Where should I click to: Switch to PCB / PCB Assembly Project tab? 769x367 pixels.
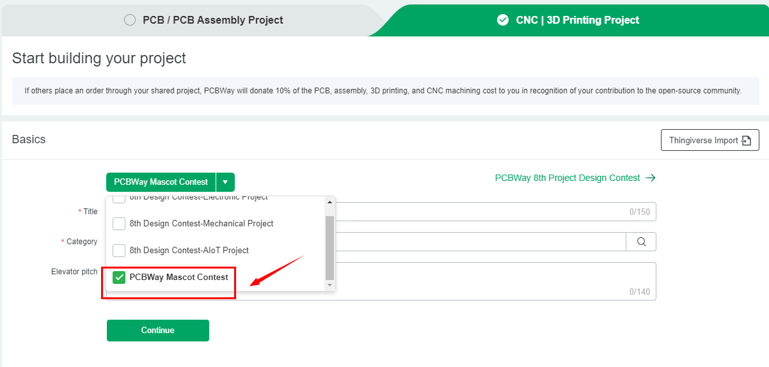212,20
